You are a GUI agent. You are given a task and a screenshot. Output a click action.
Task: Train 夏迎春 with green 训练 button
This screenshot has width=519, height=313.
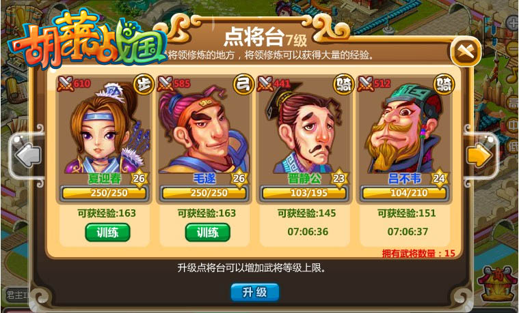(107, 233)
